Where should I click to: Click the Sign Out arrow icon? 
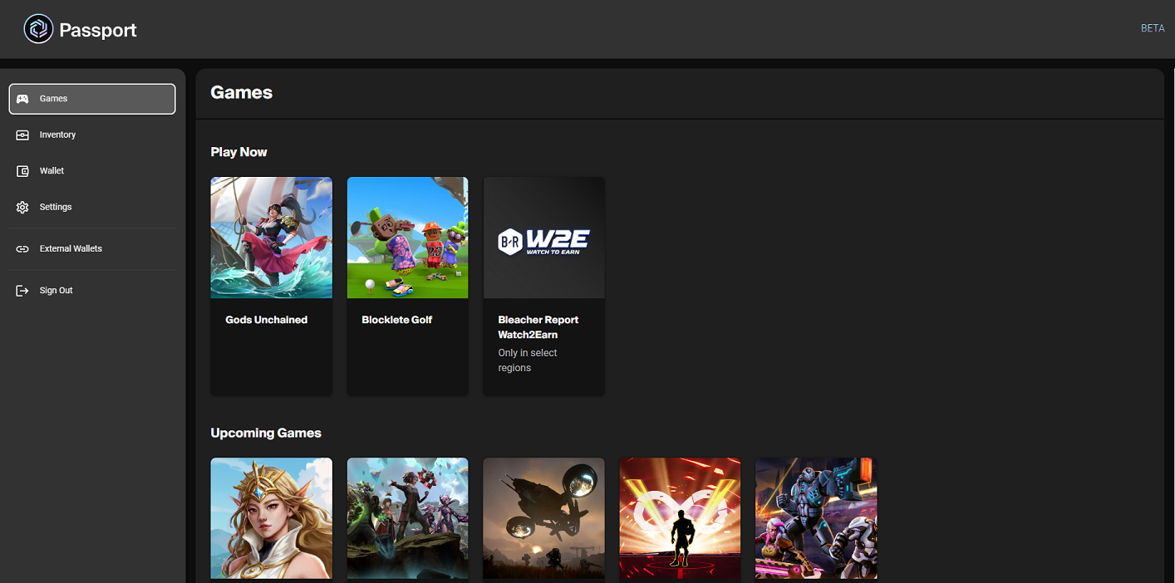(22, 291)
